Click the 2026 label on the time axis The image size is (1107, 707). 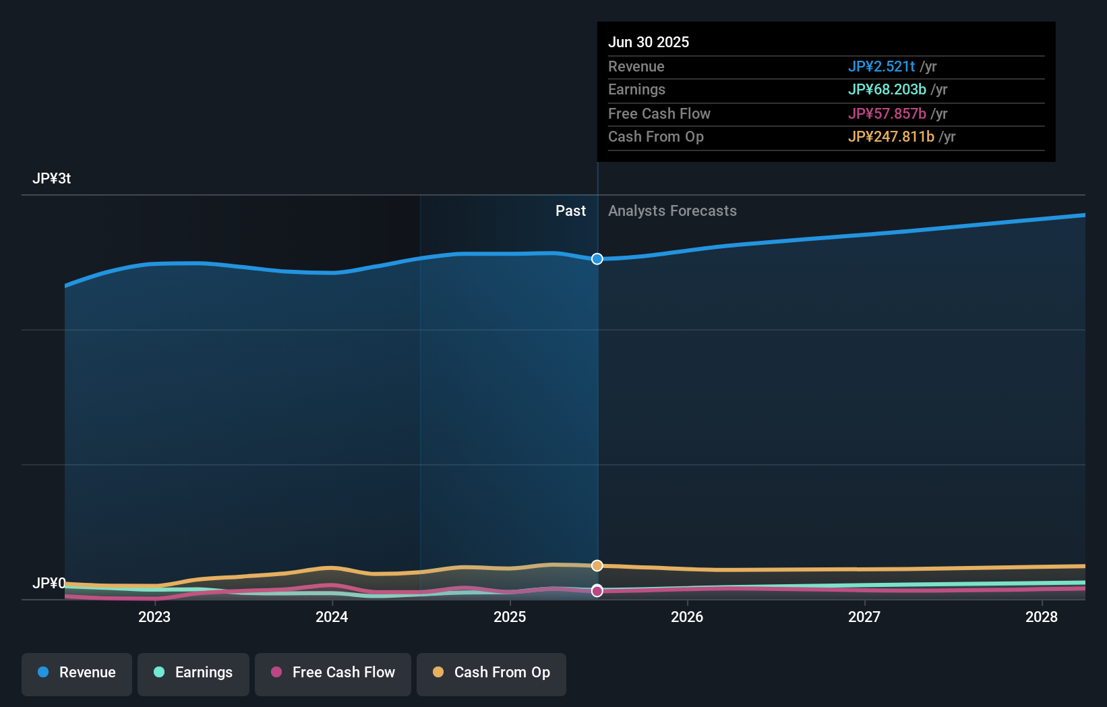(x=687, y=617)
